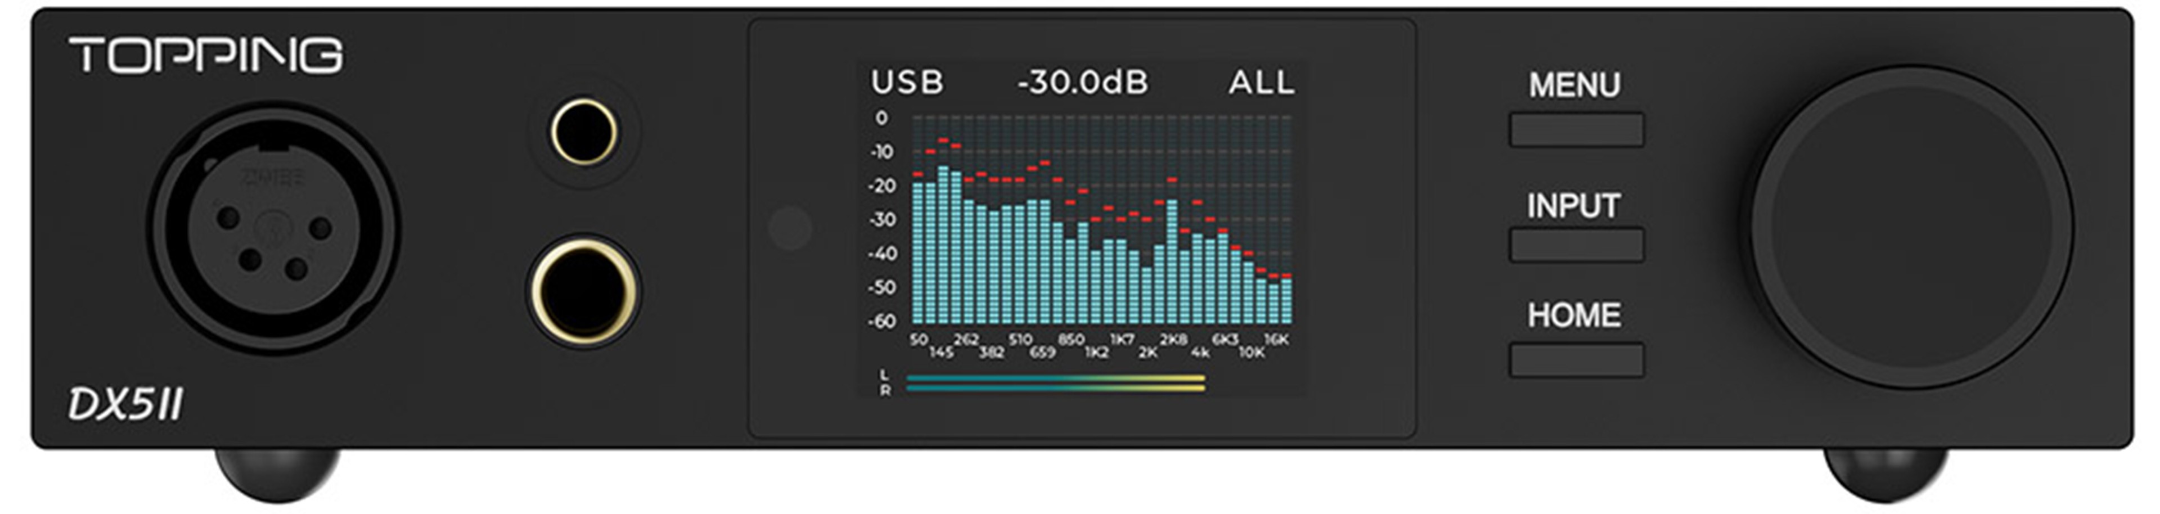Click the round IR sensor beside the display
The image size is (2160, 514).
pyautogui.click(x=790, y=227)
